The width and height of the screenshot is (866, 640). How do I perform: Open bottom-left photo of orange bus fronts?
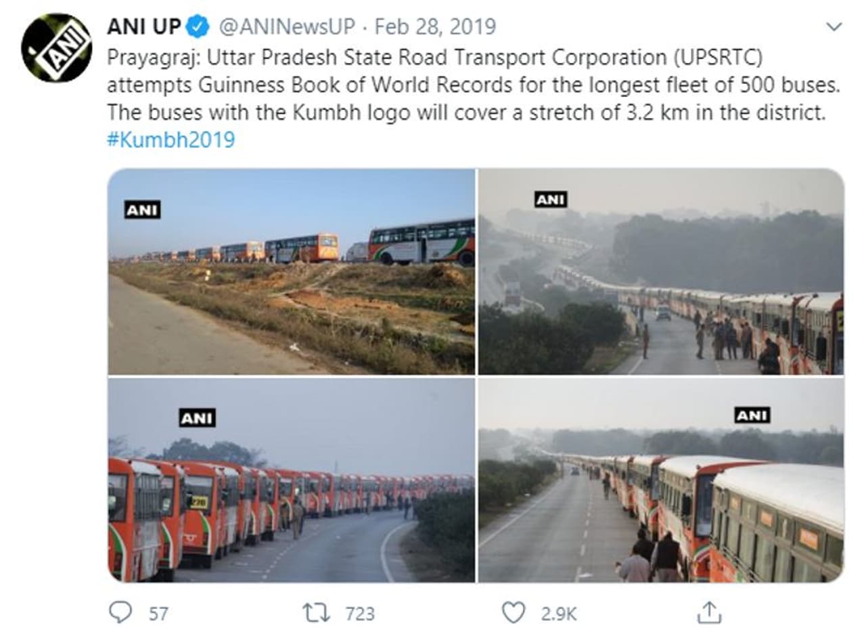(292, 480)
